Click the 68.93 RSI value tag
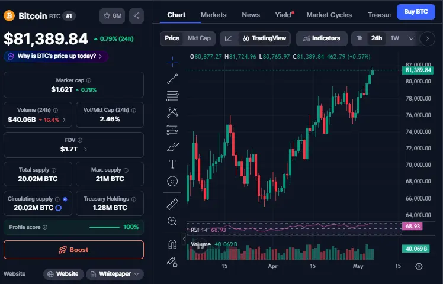 pos(412,227)
